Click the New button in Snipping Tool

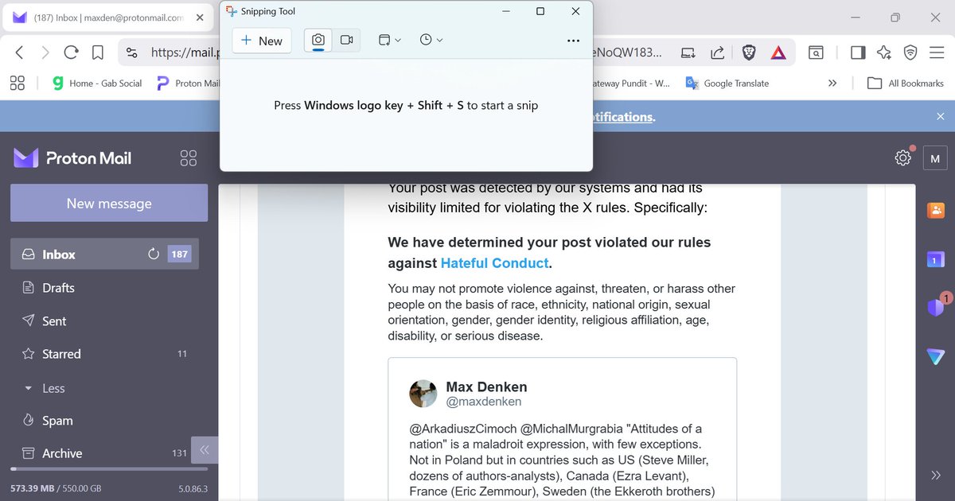pyautogui.click(x=262, y=41)
